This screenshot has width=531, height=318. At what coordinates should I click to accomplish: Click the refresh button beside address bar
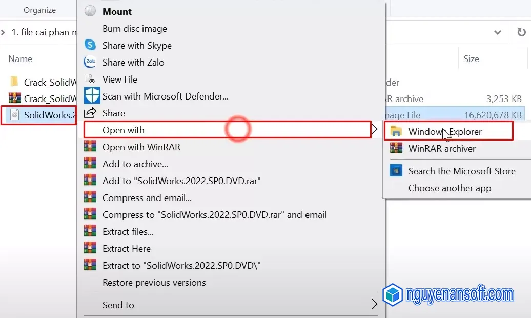(x=520, y=32)
